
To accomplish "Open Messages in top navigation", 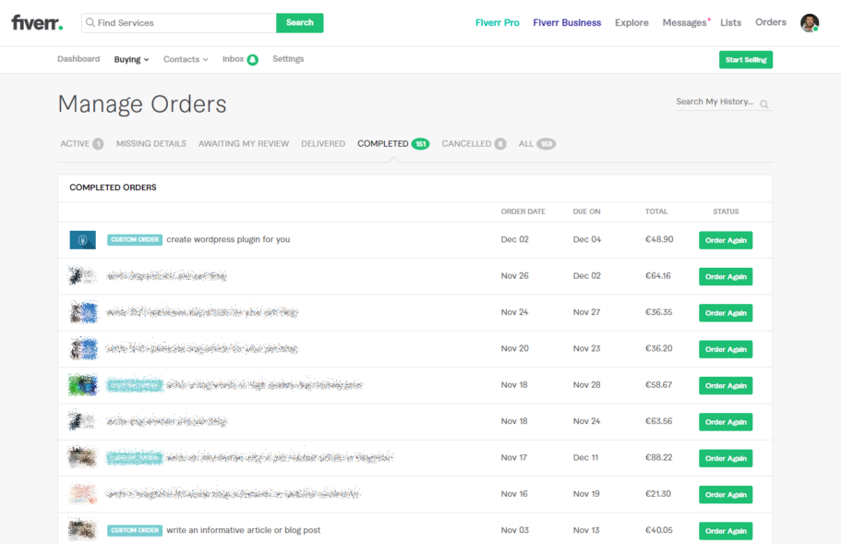I will click(684, 22).
